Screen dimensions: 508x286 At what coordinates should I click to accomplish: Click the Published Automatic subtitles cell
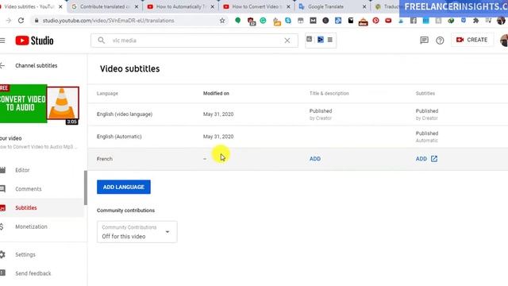[x=427, y=137]
